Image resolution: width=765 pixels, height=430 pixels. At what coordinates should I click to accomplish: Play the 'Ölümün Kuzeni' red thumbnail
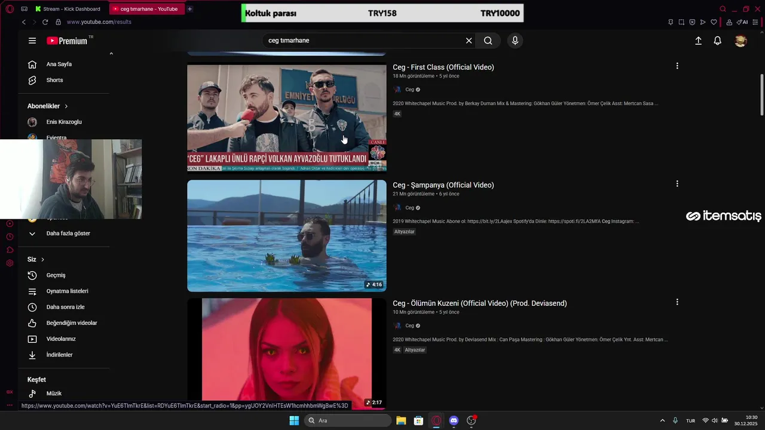pyautogui.click(x=287, y=353)
